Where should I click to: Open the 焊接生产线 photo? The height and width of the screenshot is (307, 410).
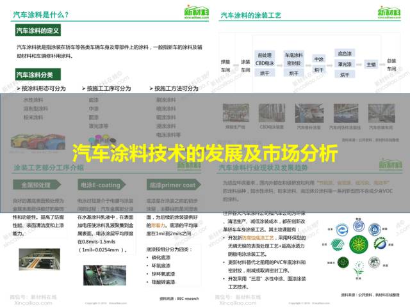point(236,113)
